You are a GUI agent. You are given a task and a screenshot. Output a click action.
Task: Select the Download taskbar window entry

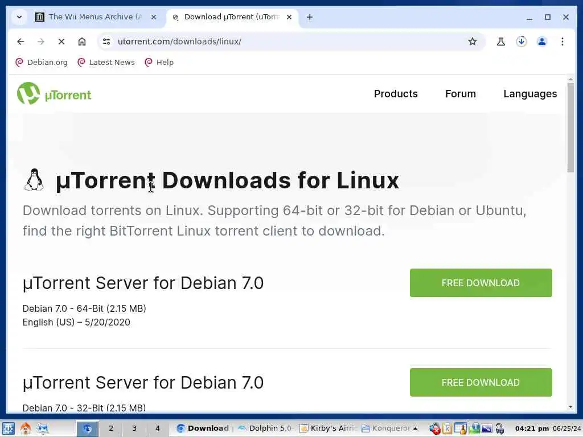[203, 428]
